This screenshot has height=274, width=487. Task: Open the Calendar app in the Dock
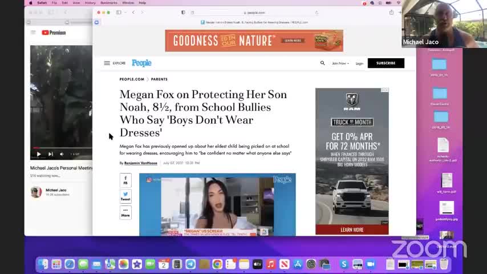tap(164, 264)
